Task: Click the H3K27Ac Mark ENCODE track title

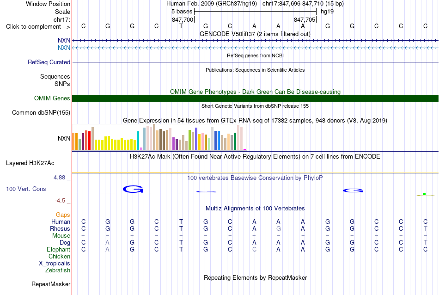Action: click(x=255, y=156)
